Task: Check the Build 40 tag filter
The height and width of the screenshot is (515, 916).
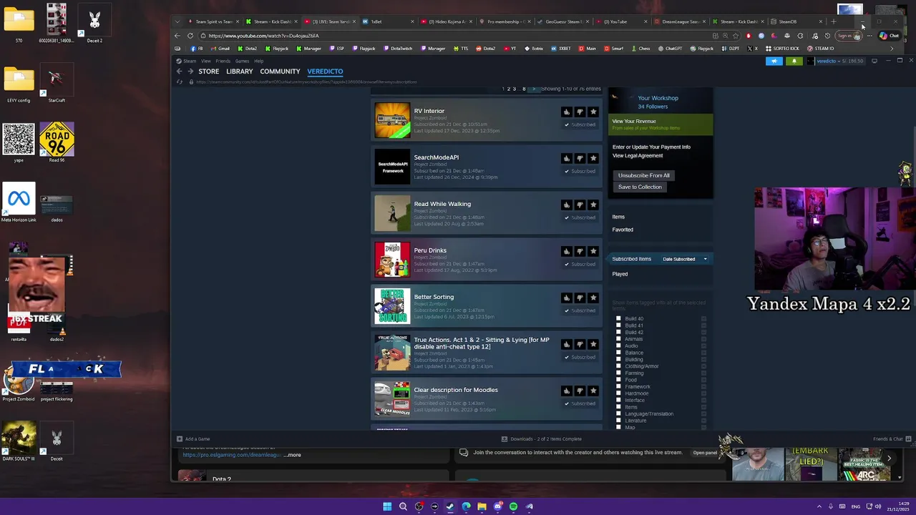Action: 619,319
